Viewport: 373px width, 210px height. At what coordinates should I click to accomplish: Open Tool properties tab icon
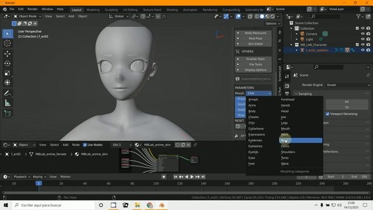pos(287,76)
